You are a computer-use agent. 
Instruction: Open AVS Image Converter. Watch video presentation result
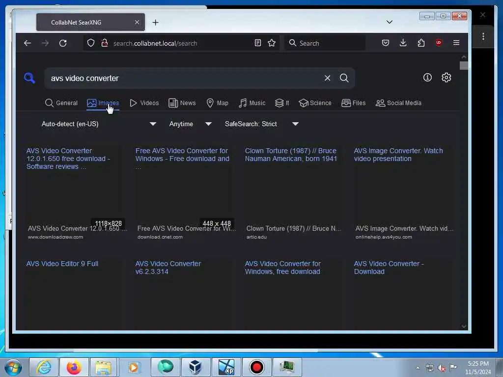click(398, 155)
